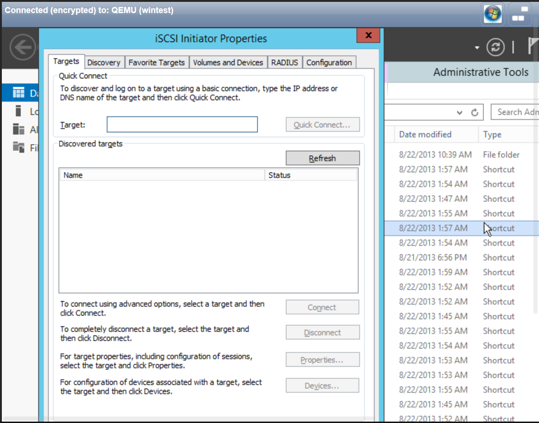Open the Favorite Targets tab
This screenshot has height=423, width=539.
point(156,62)
